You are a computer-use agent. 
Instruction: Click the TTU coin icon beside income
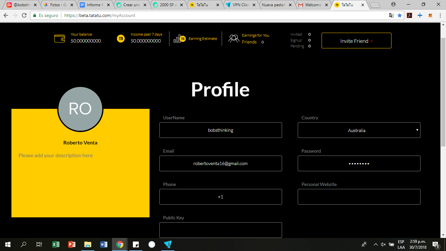pyautogui.click(x=121, y=38)
